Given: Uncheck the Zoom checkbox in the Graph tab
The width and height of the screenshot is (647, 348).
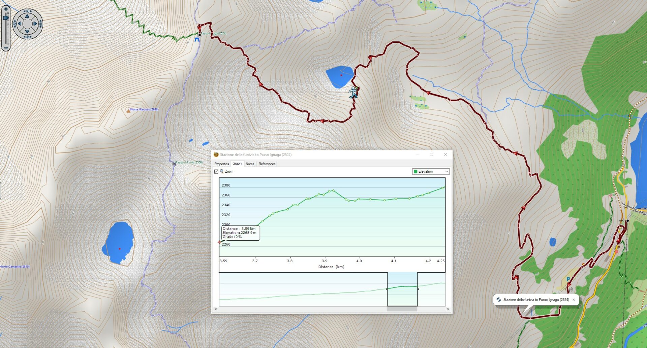Looking at the screenshot, I should click(216, 171).
